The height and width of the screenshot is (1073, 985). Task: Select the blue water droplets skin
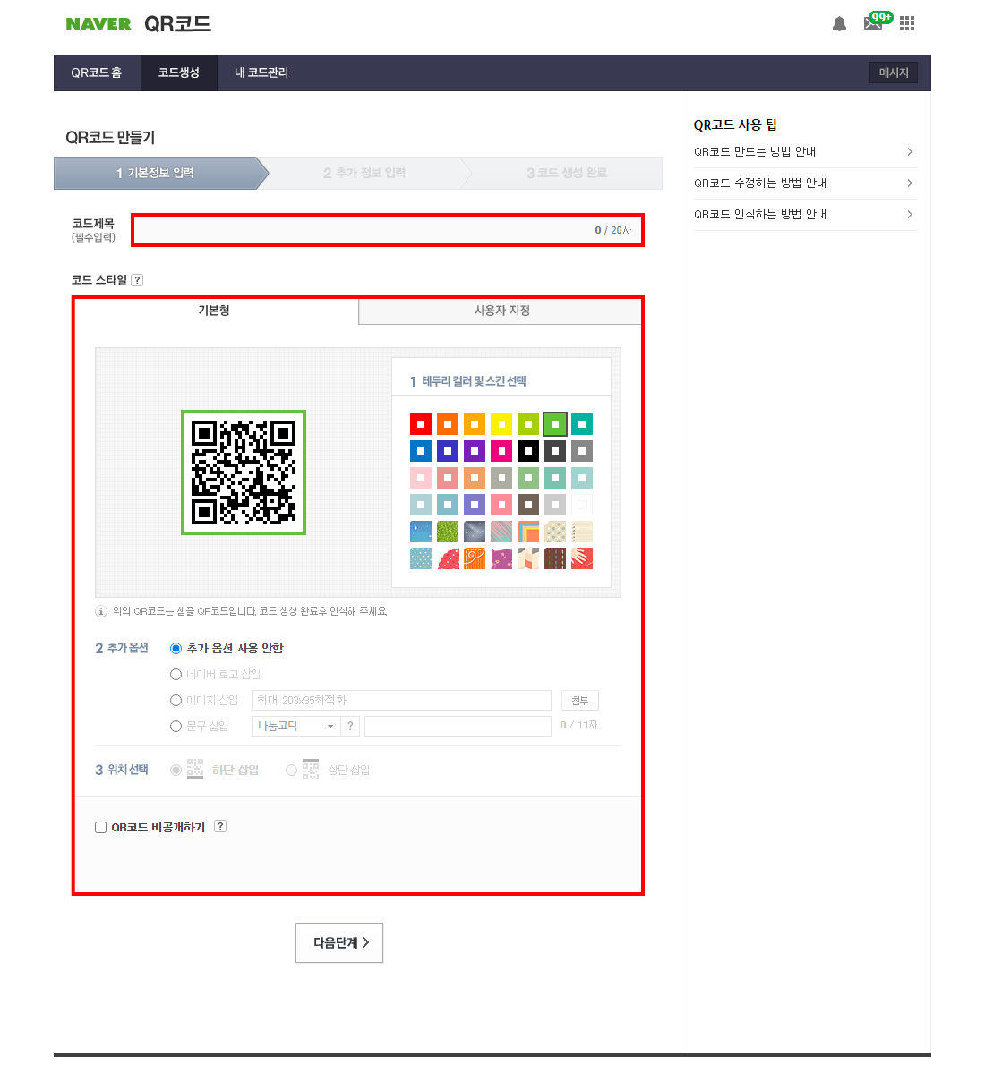pos(421,532)
